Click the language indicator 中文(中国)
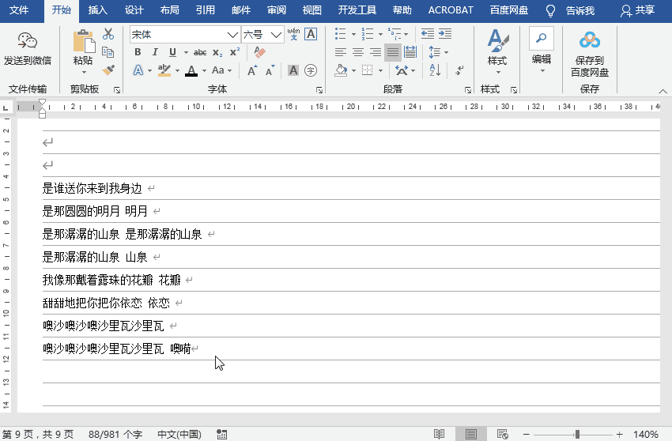This screenshot has height=441, width=672. tap(179, 434)
